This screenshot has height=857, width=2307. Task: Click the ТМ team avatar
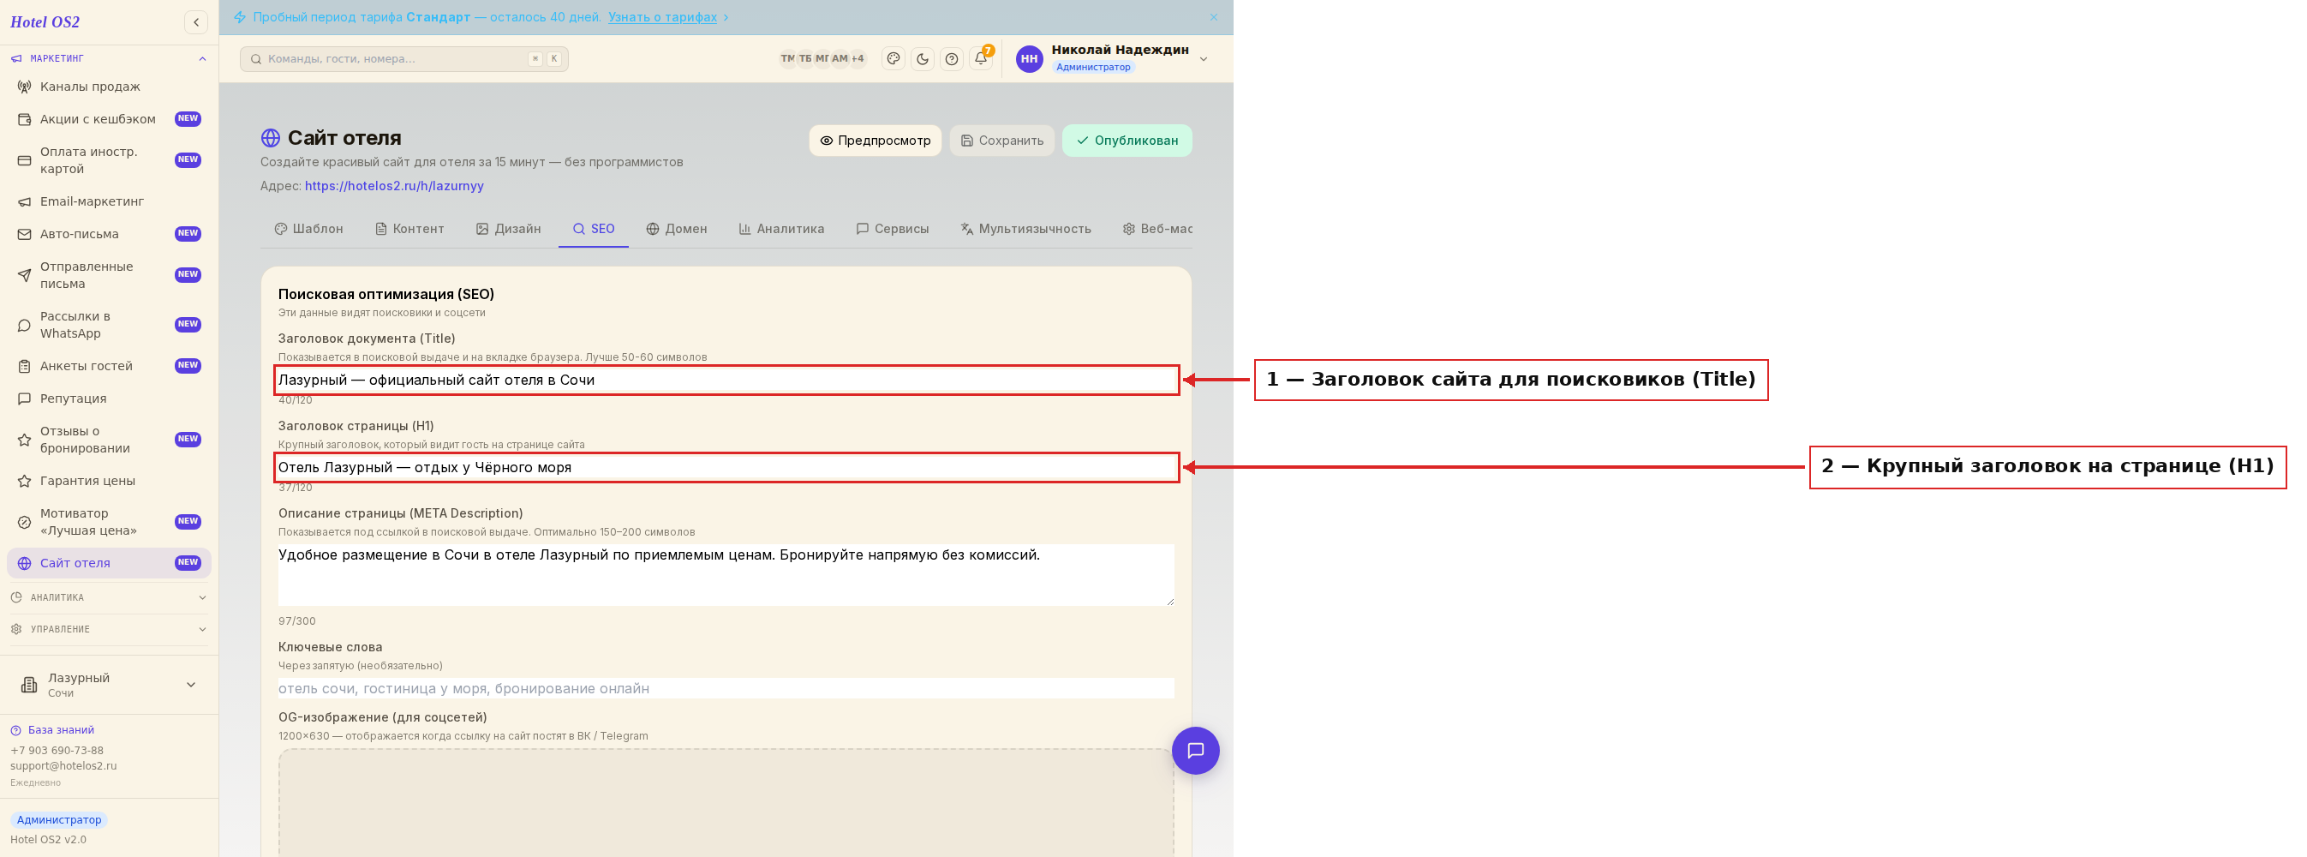[788, 59]
